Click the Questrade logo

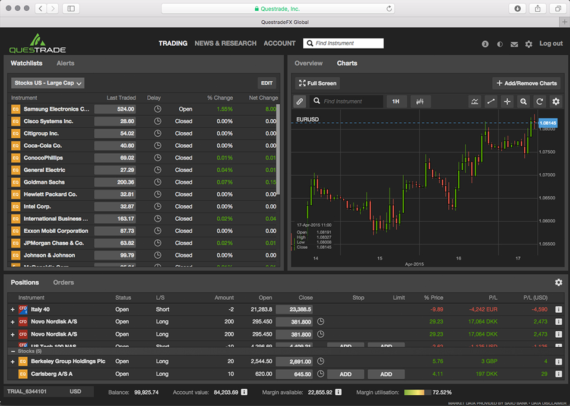pyautogui.click(x=37, y=43)
